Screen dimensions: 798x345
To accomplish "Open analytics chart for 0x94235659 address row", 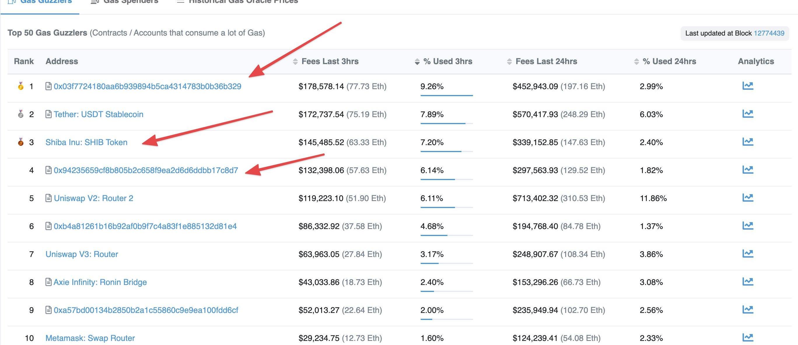I will [x=748, y=170].
